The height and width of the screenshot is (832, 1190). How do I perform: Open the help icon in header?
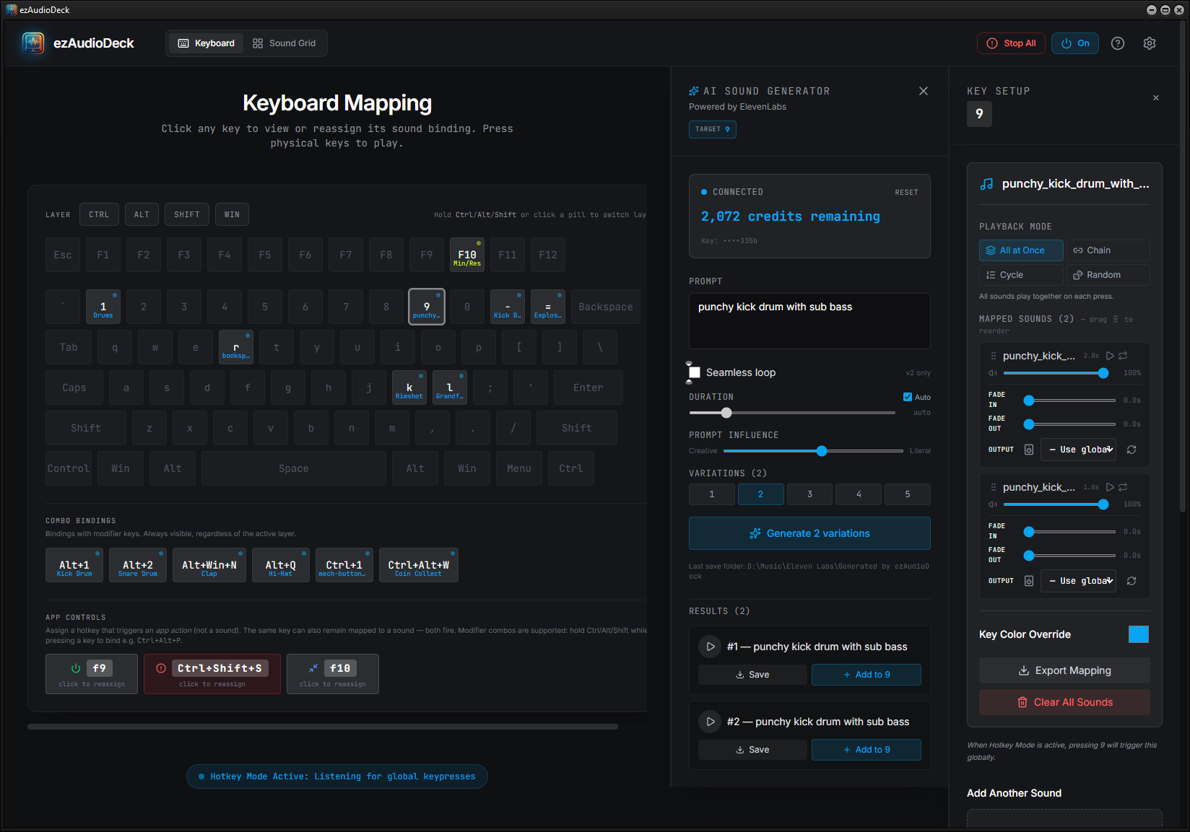click(x=1118, y=43)
